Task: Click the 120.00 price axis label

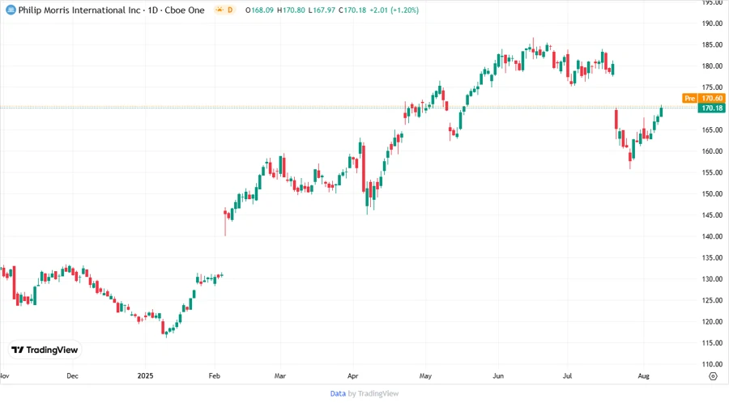Action: 712,321
